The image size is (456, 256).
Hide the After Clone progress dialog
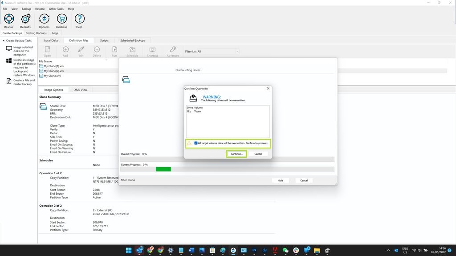click(x=280, y=180)
